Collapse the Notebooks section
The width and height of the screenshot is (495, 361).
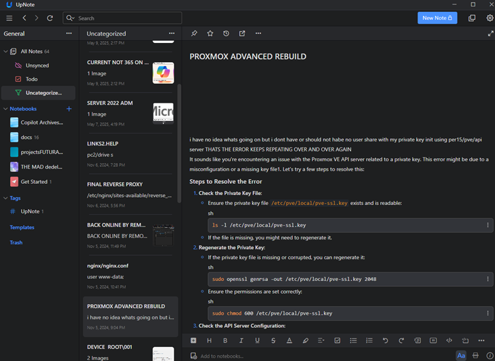tap(5, 108)
